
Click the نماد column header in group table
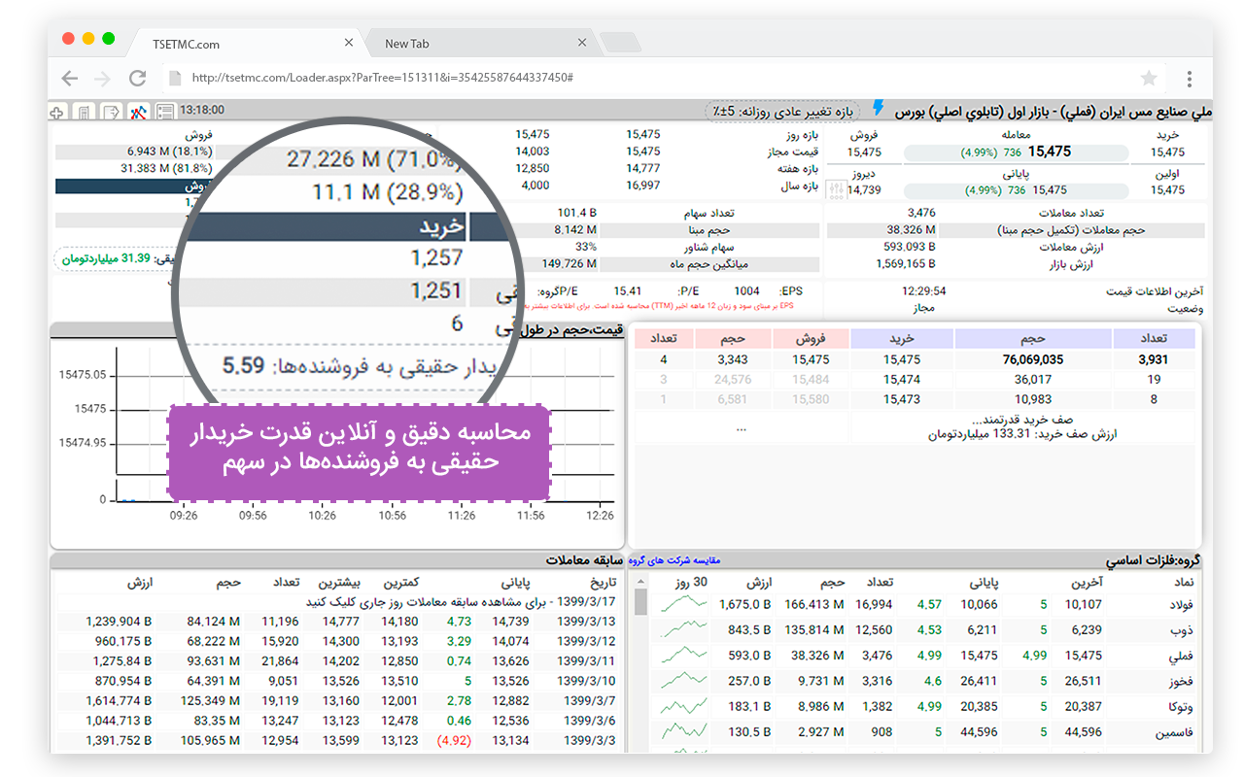point(1186,583)
